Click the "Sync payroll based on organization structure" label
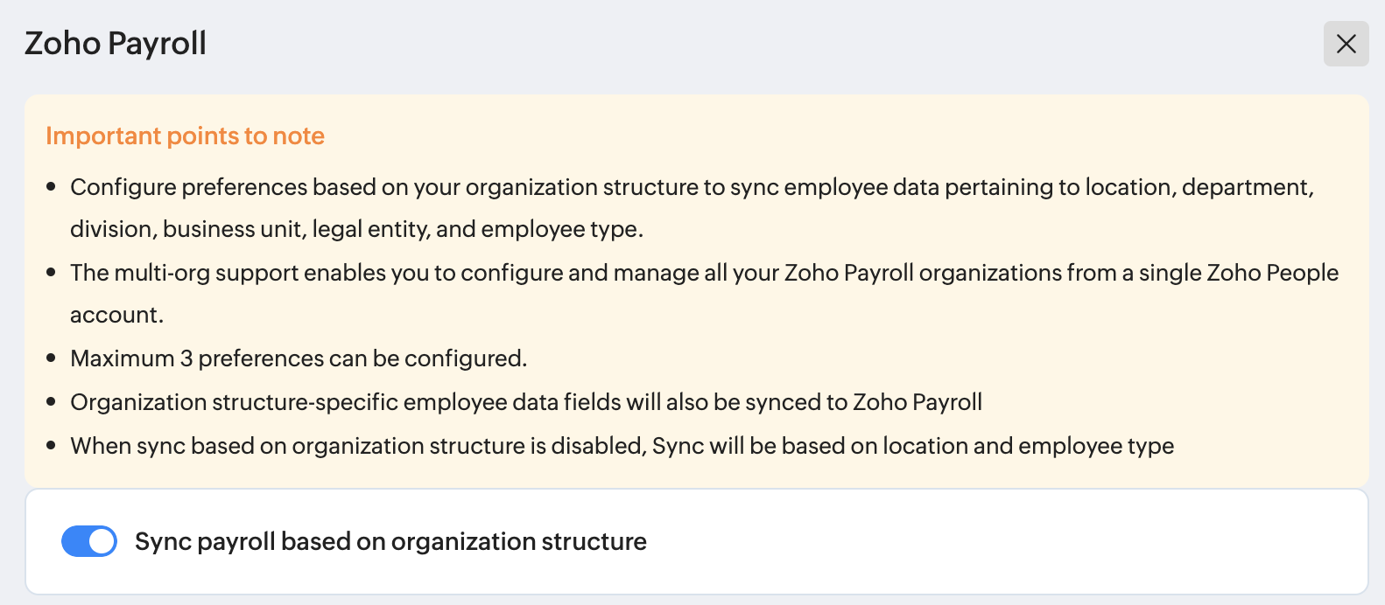The height and width of the screenshot is (605, 1385). [390, 542]
